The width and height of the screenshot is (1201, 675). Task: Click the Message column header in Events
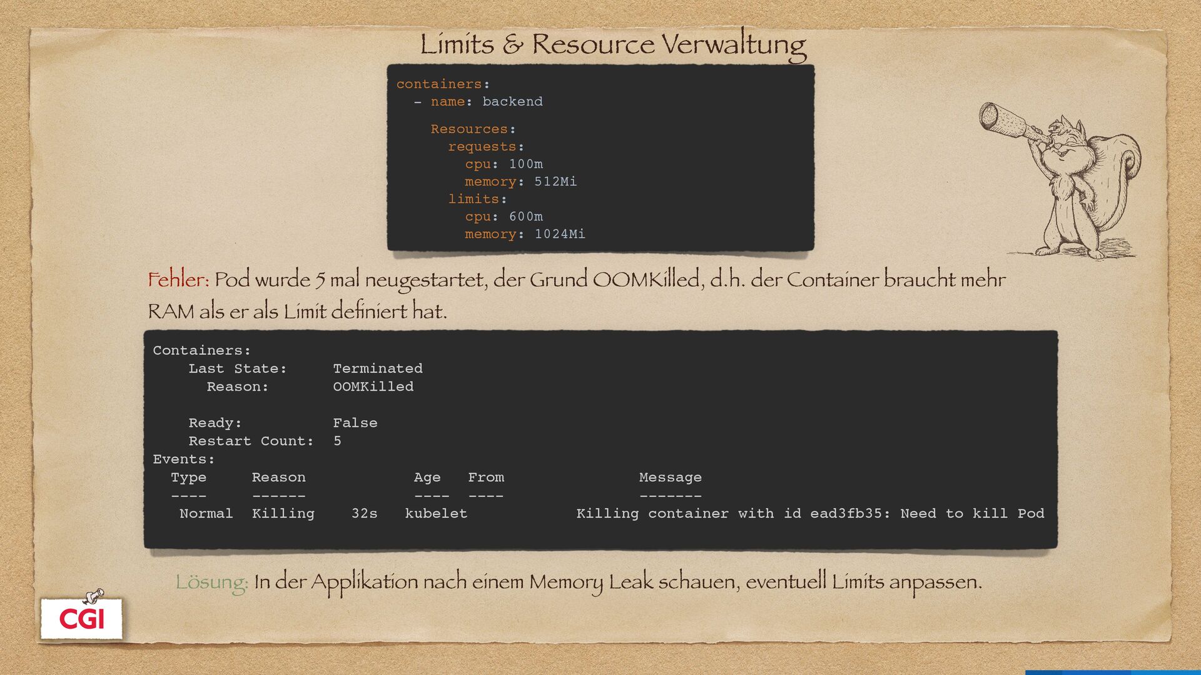coord(670,477)
